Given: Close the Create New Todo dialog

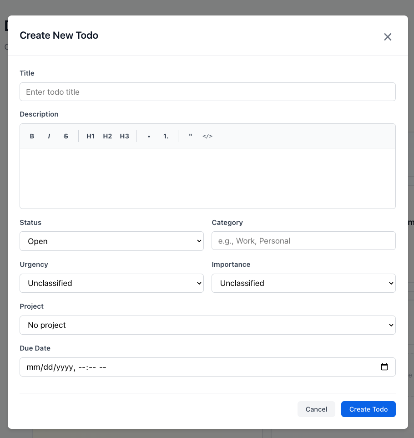Looking at the screenshot, I should (x=388, y=37).
